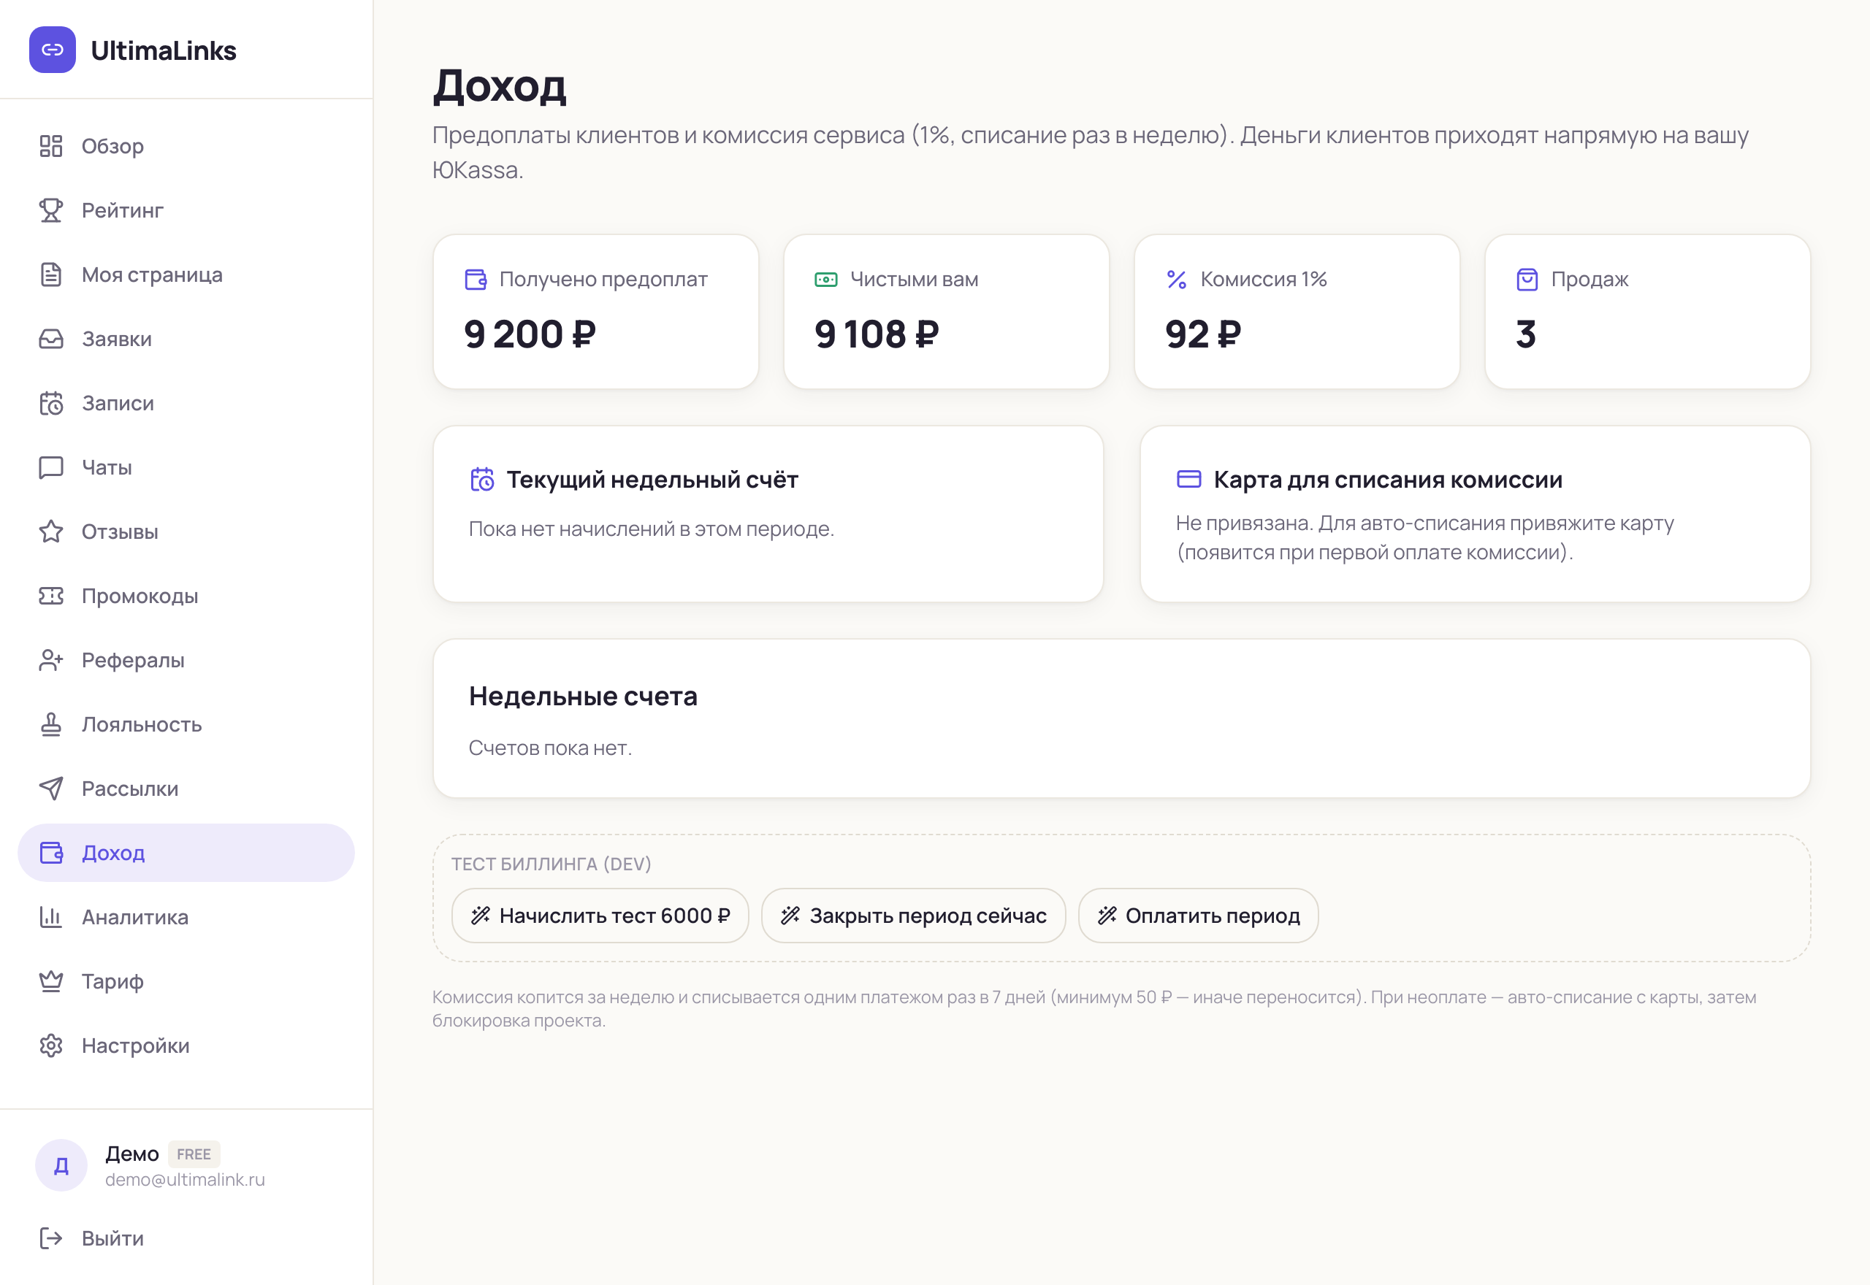Click the Демо user avatar
1870x1285 pixels.
coord(61,1165)
